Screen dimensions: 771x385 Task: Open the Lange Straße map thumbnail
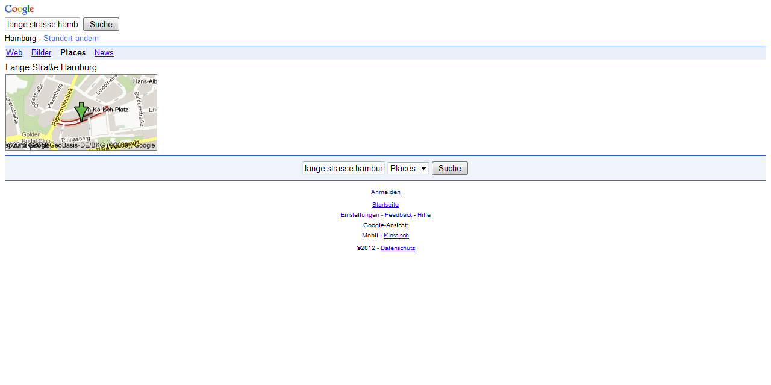pyautogui.click(x=81, y=112)
